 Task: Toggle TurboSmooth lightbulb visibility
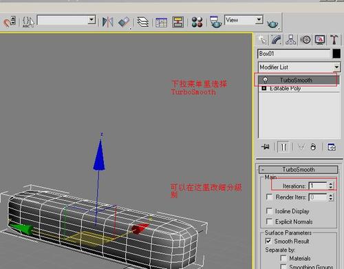point(265,80)
